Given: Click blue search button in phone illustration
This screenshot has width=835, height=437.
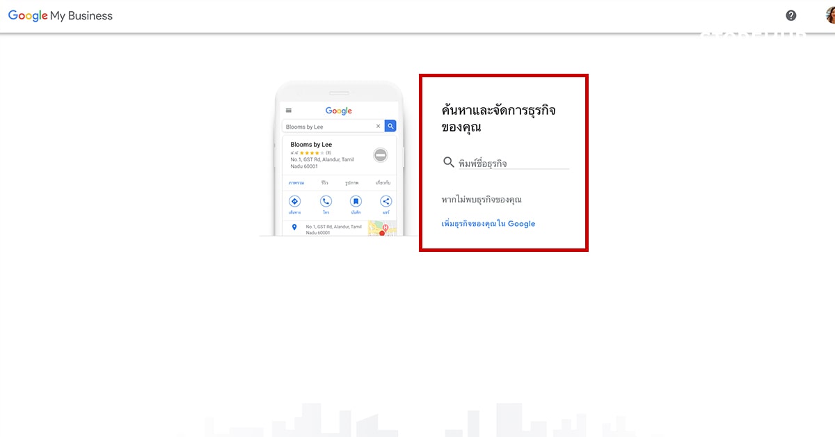Looking at the screenshot, I should 390,126.
